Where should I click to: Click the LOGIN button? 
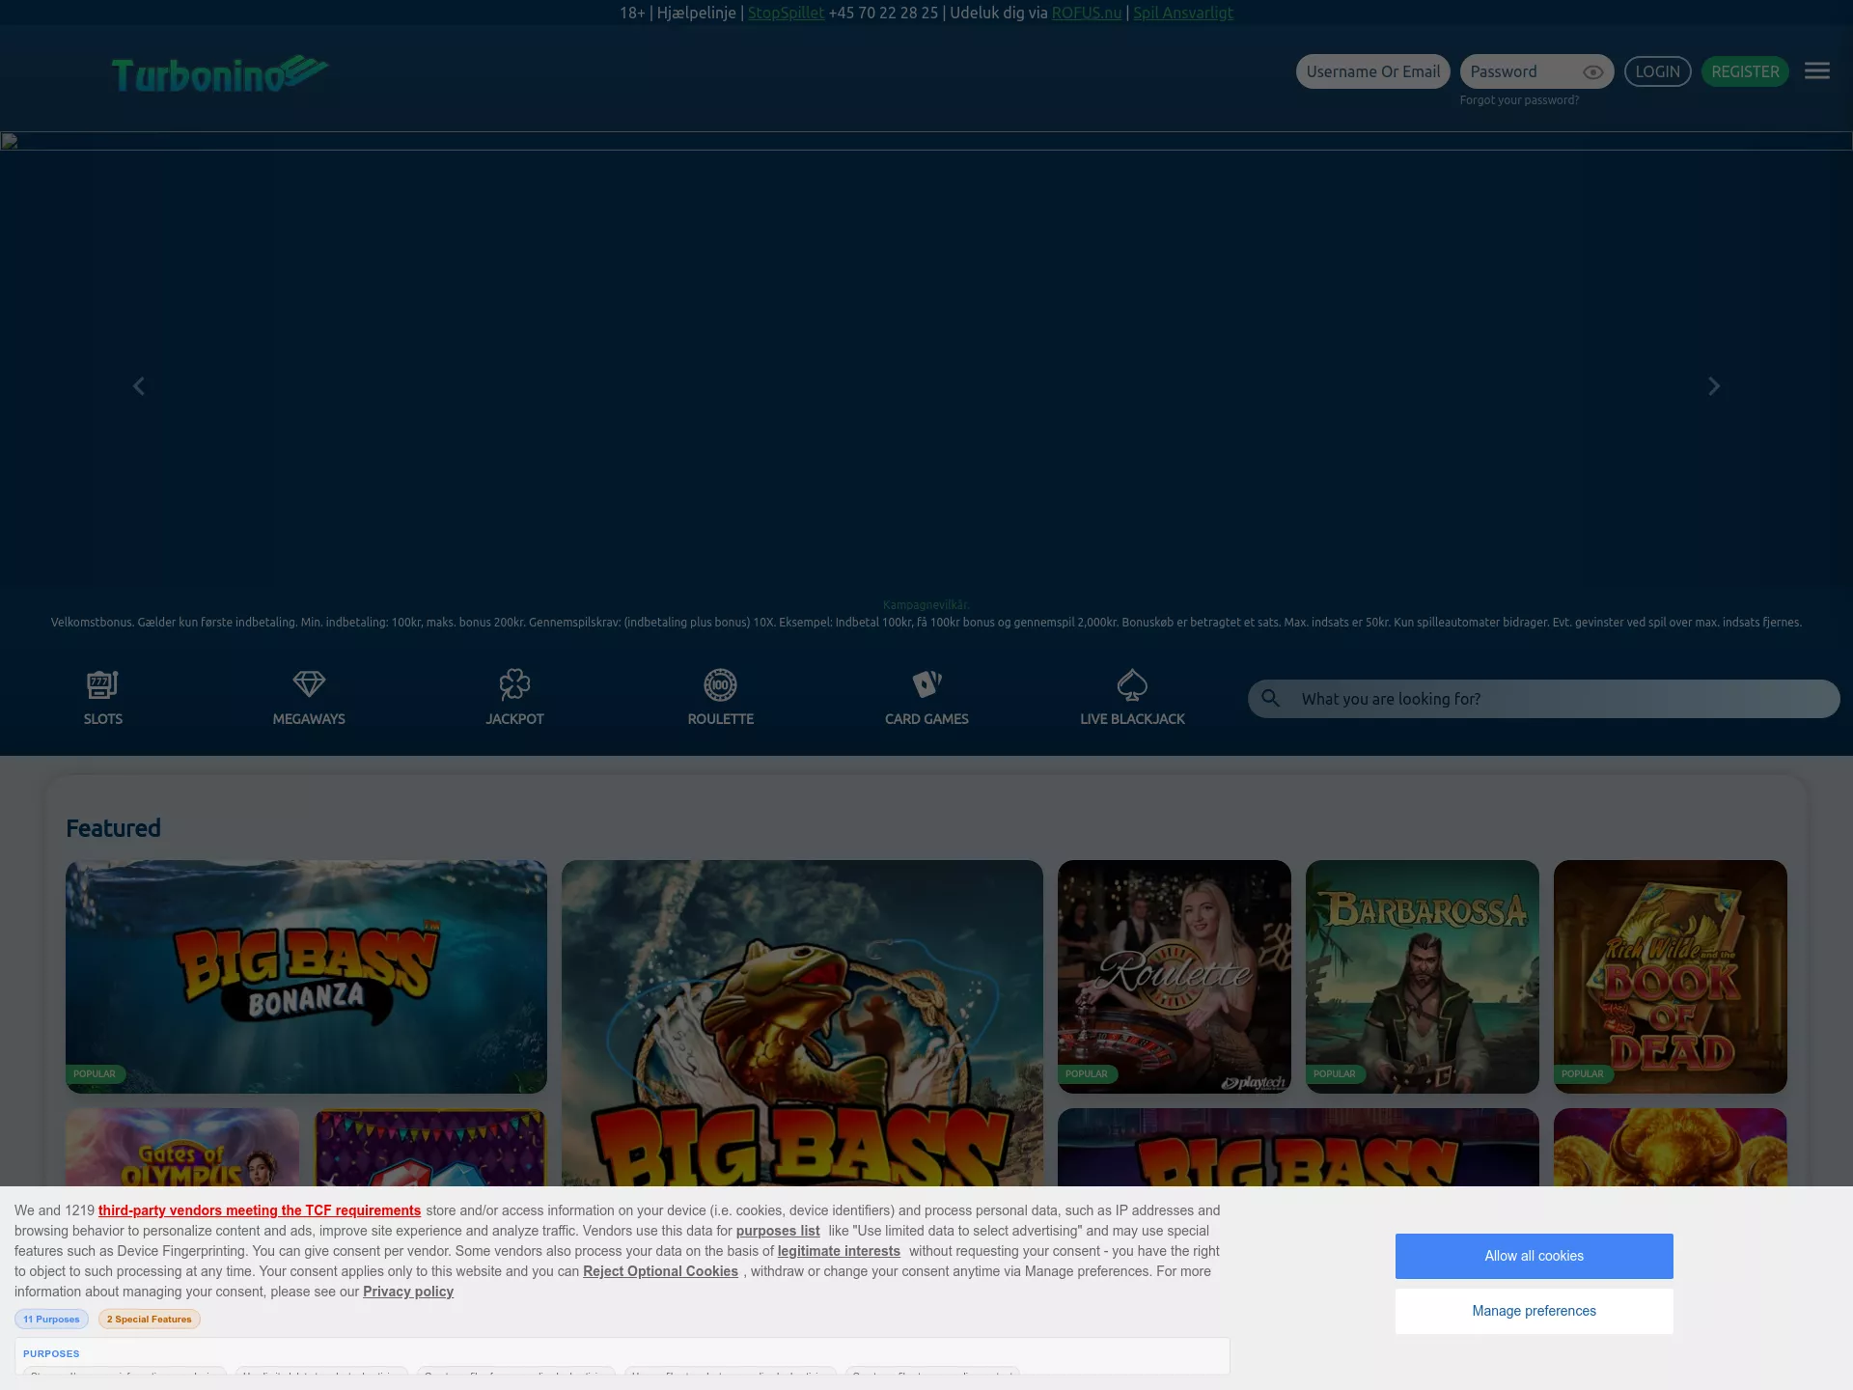point(1657,71)
